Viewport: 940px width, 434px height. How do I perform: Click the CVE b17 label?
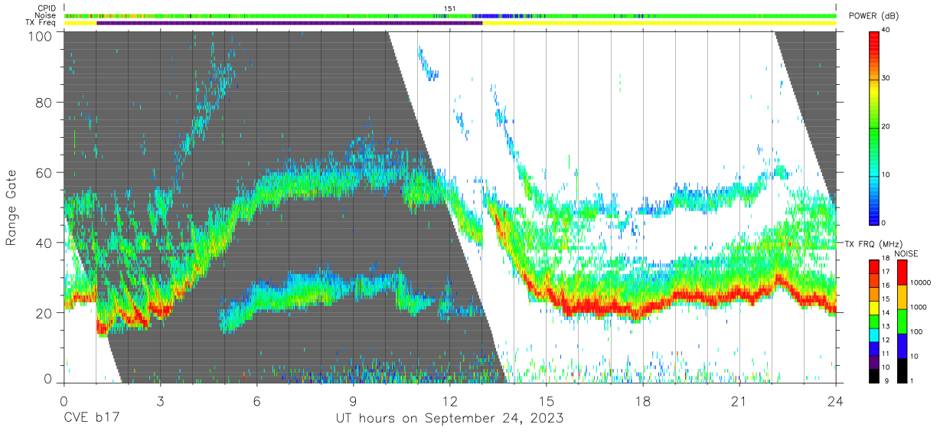tap(92, 418)
